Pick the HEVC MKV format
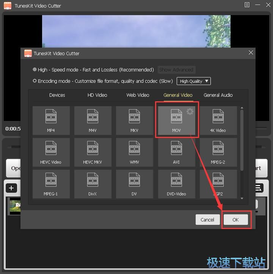 pos(93,152)
